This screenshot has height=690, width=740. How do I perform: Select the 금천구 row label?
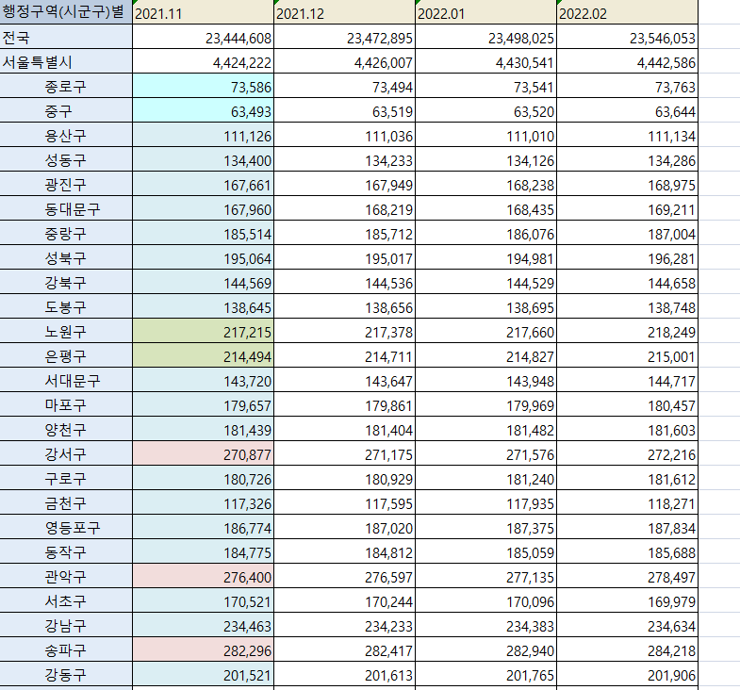pyautogui.click(x=66, y=502)
